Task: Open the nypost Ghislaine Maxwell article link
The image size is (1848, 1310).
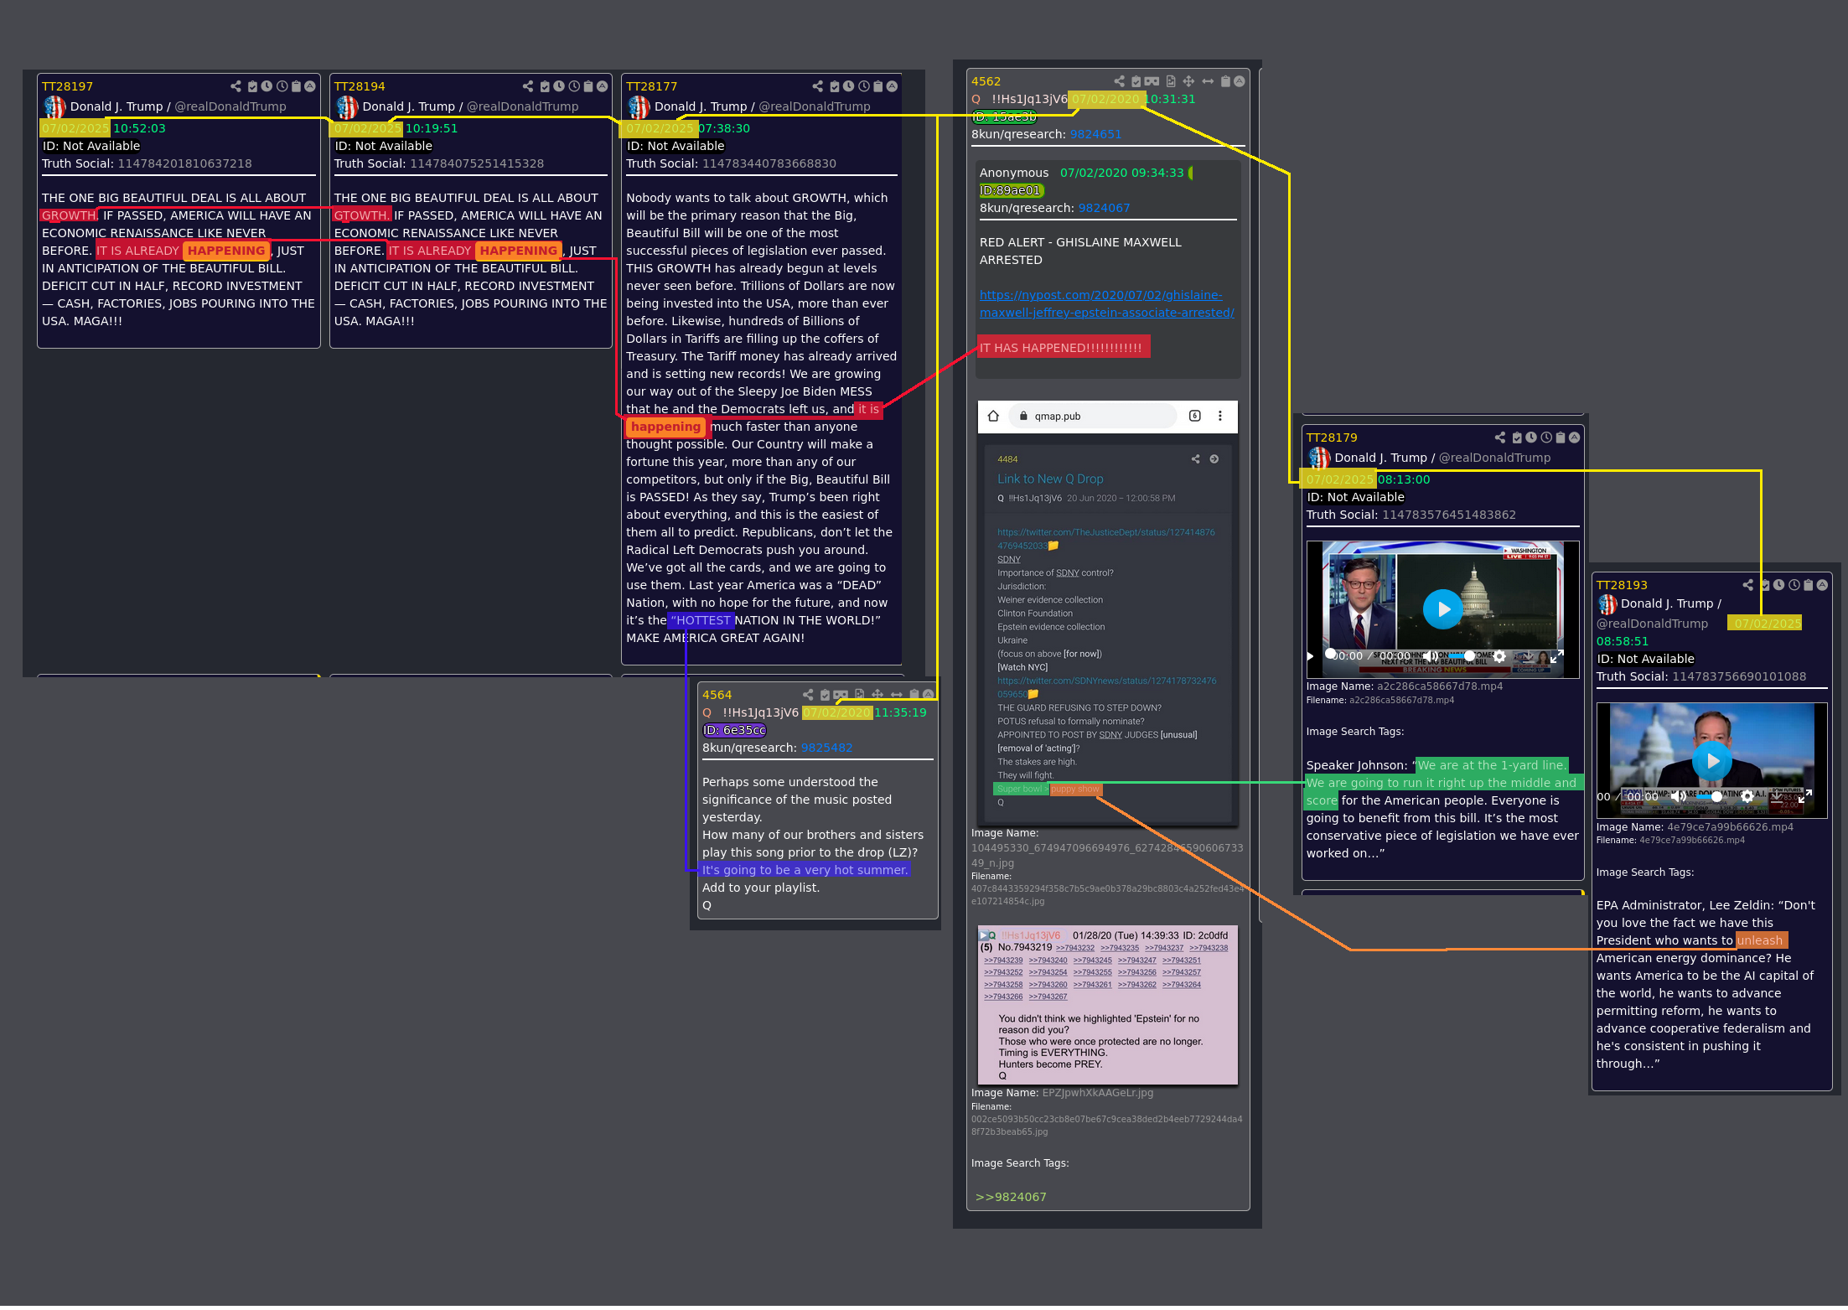Action: 1106,304
